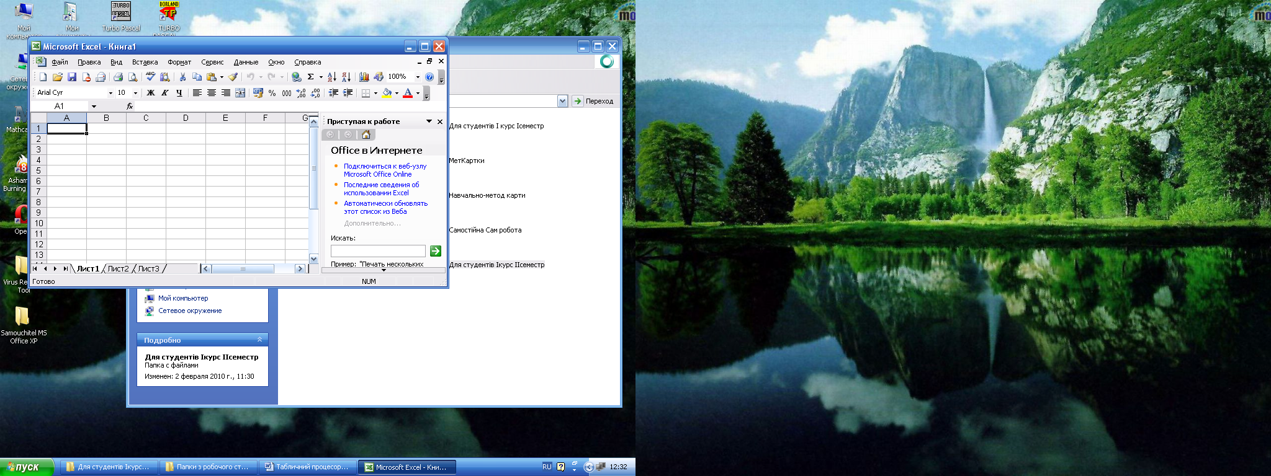The width and height of the screenshot is (1271, 476).
Task: Open the Arial Cyr font dropdown
Action: (110, 93)
